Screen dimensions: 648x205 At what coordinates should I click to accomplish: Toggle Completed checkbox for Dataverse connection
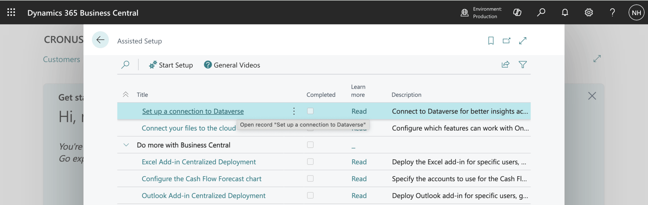point(310,111)
